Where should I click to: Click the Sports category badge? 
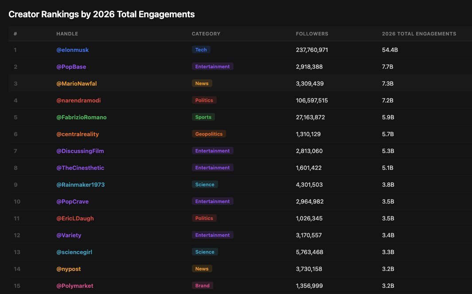[203, 117]
